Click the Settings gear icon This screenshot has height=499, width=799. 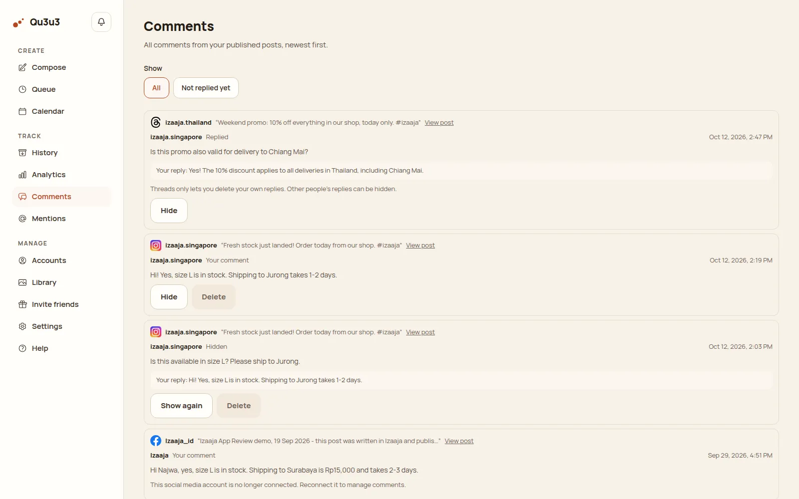pos(22,326)
